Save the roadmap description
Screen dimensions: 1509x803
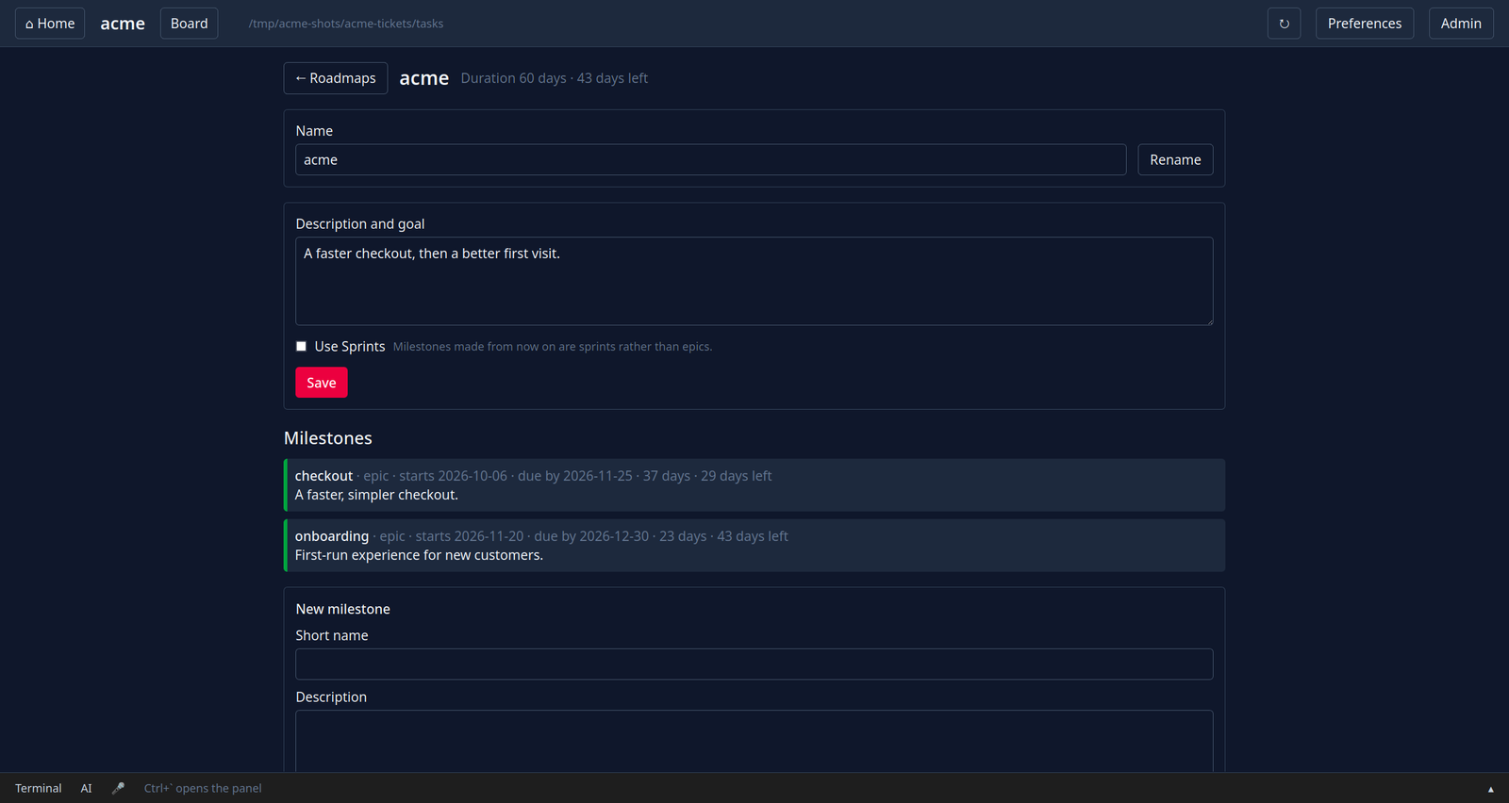tap(322, 383)
